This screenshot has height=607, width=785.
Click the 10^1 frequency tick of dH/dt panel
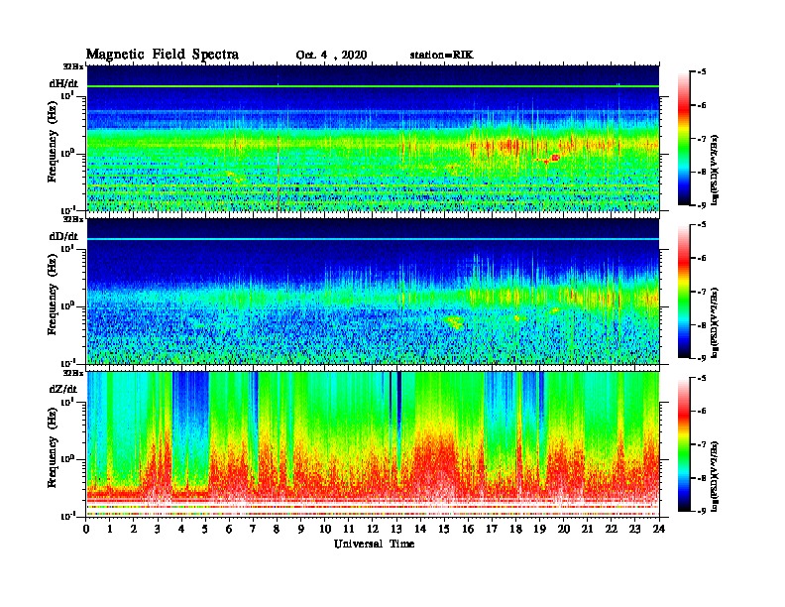(x=67, y=95)
